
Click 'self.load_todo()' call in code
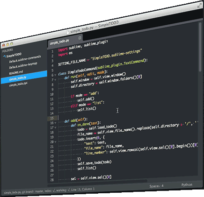pos(103,127)
